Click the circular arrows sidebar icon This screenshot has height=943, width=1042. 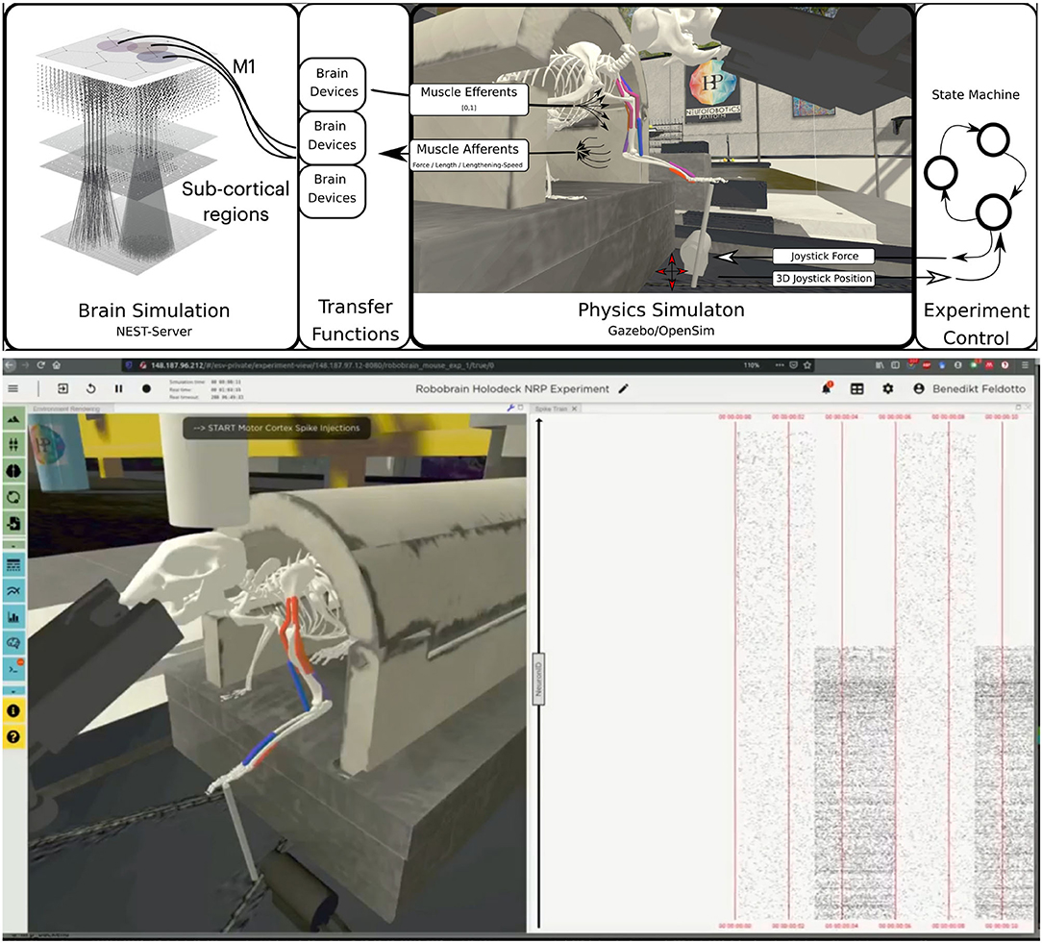(13, 496)
